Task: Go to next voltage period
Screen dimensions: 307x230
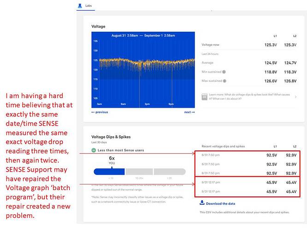Action: (189, 112)
